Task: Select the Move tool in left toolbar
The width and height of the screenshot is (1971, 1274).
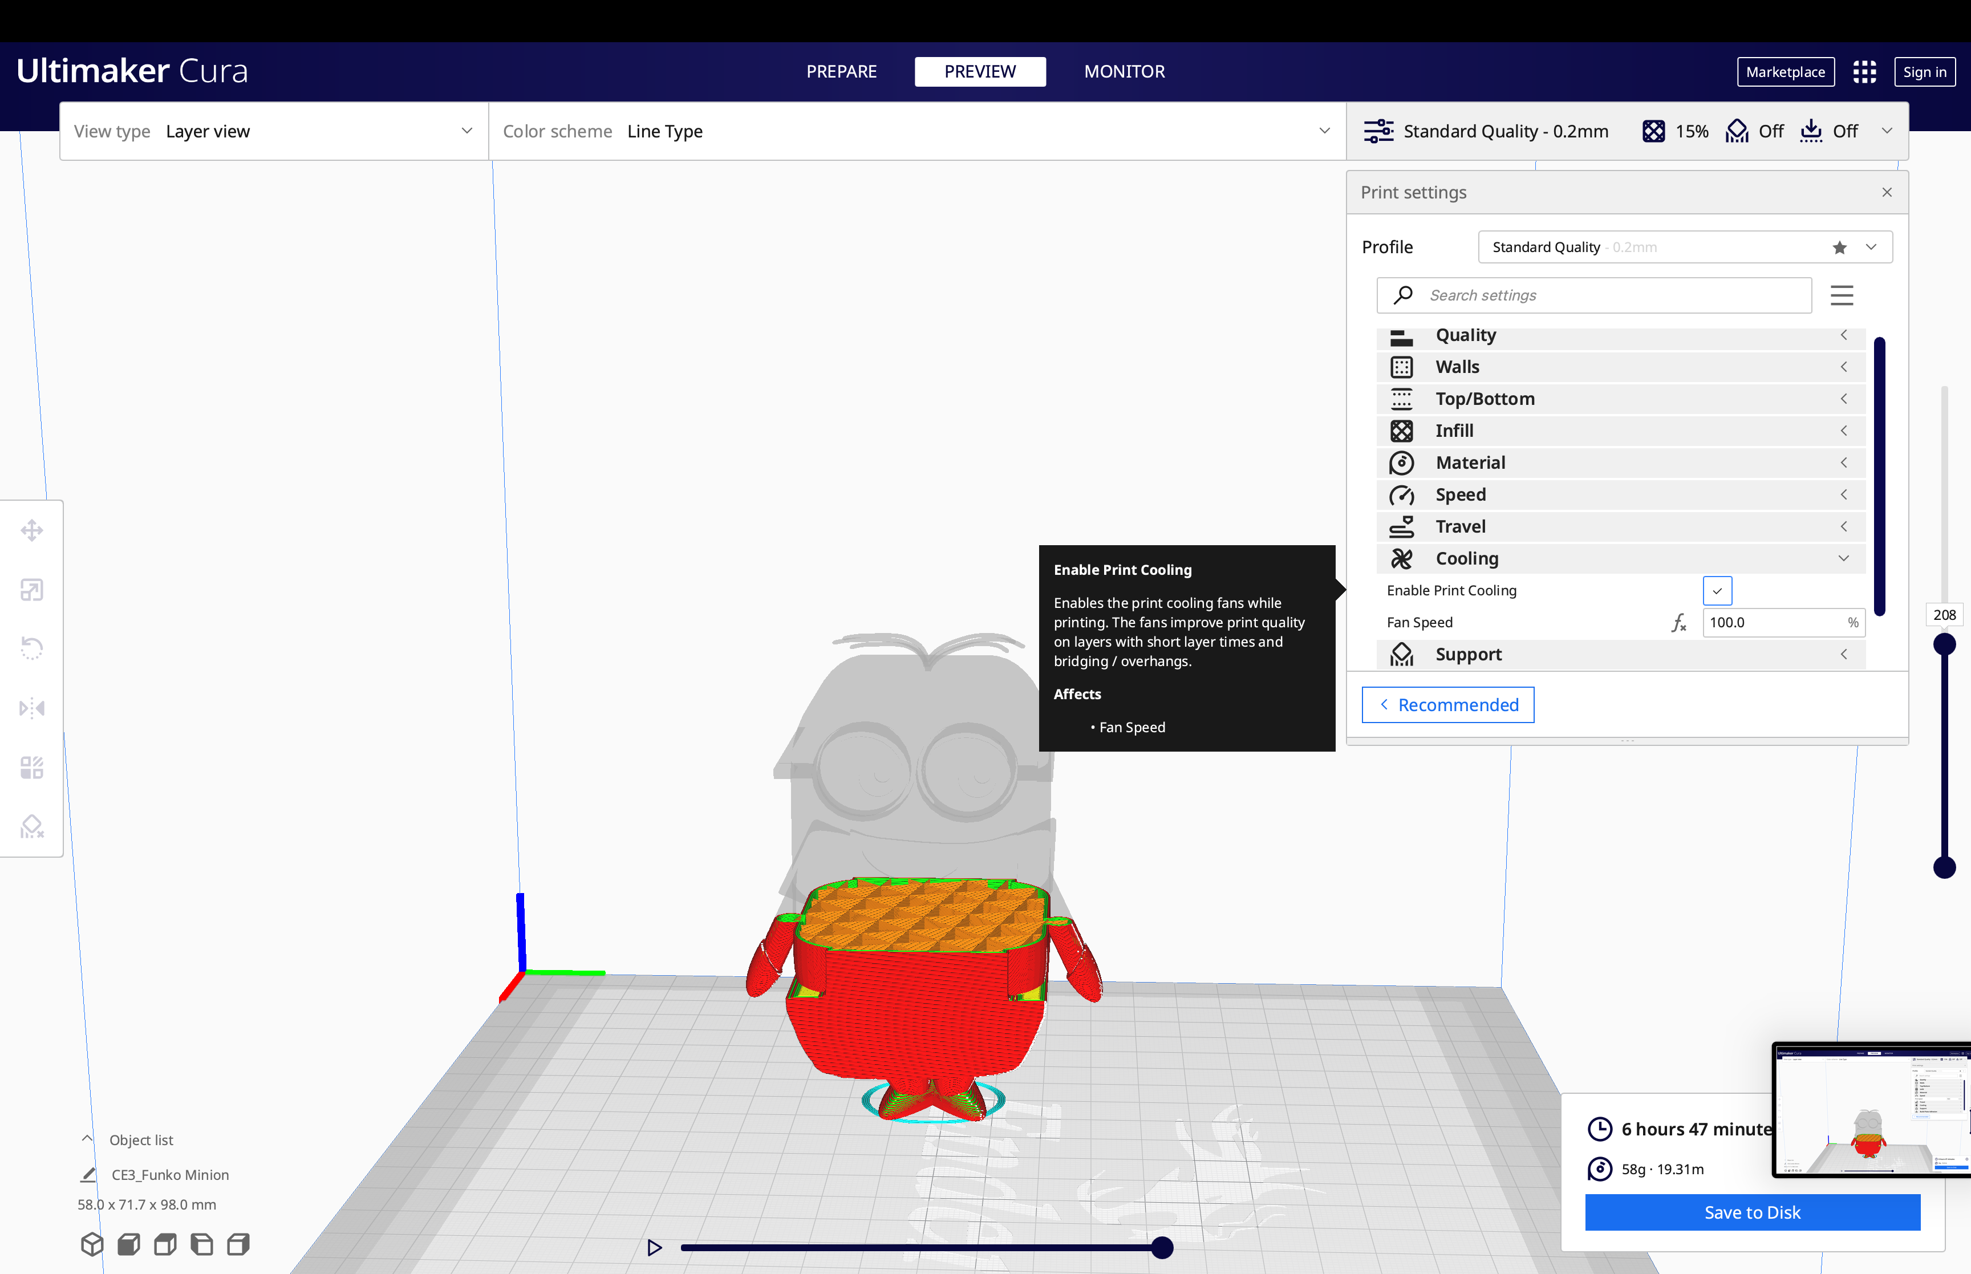Action: click(31, 530)
